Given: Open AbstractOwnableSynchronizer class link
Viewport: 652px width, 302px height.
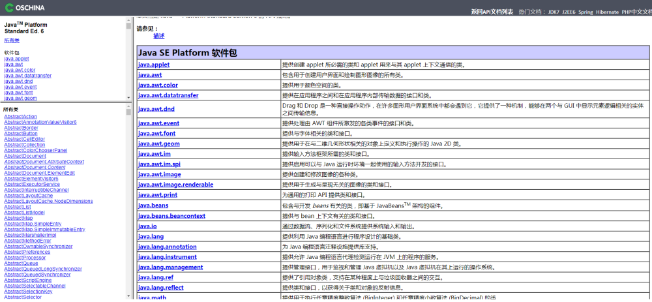Looking at the screenshot, I should [38, 247].
